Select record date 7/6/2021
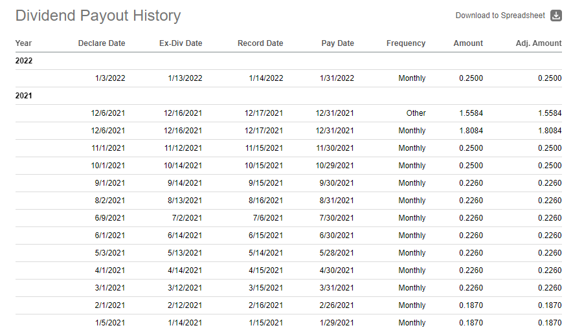Viewport: 573px width, 330px height. 268,218
